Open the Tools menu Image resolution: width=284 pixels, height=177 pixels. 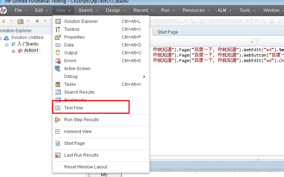247,10
